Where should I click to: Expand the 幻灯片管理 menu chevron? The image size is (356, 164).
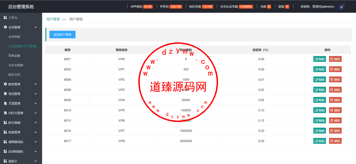pos(36,113)
